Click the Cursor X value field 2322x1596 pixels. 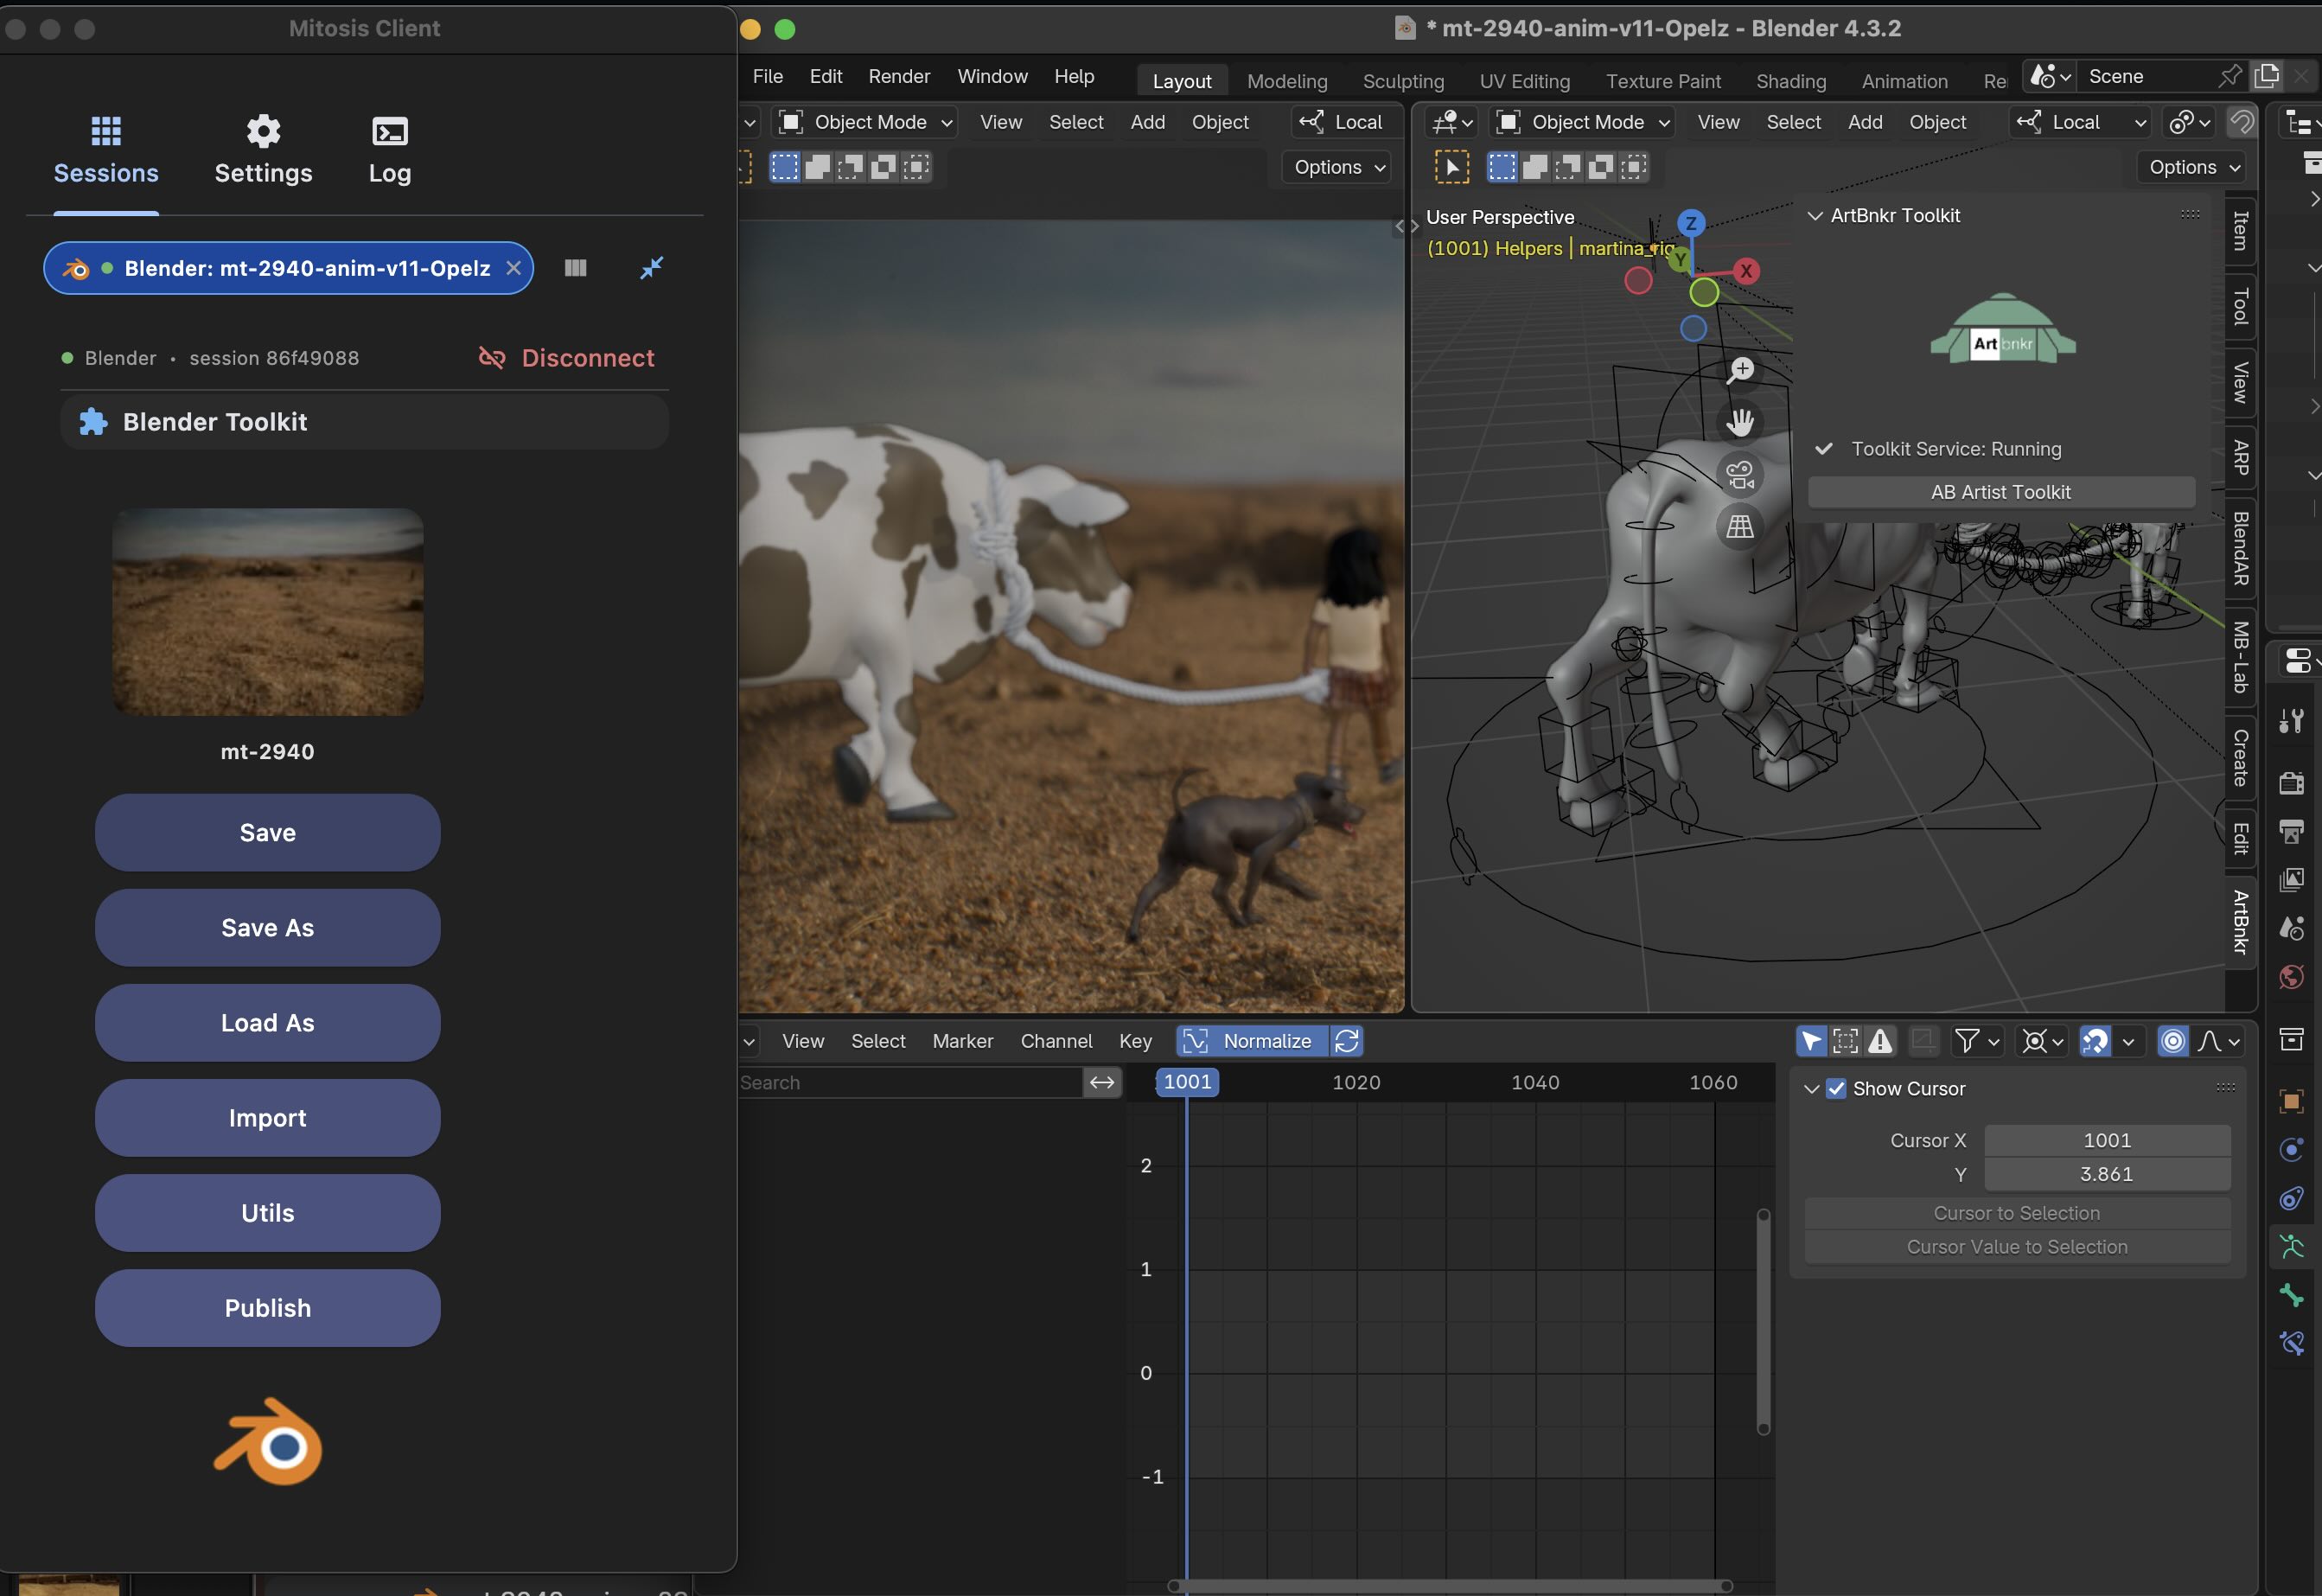(x=2107, y=1141)
